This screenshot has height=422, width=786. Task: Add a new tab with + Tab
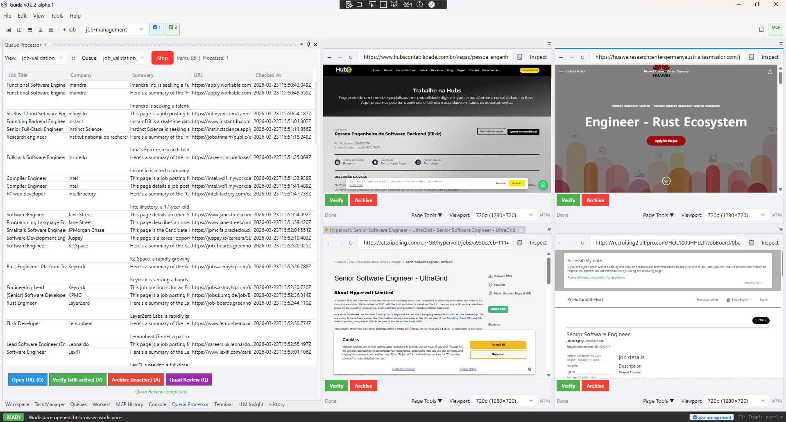(69, 30)
